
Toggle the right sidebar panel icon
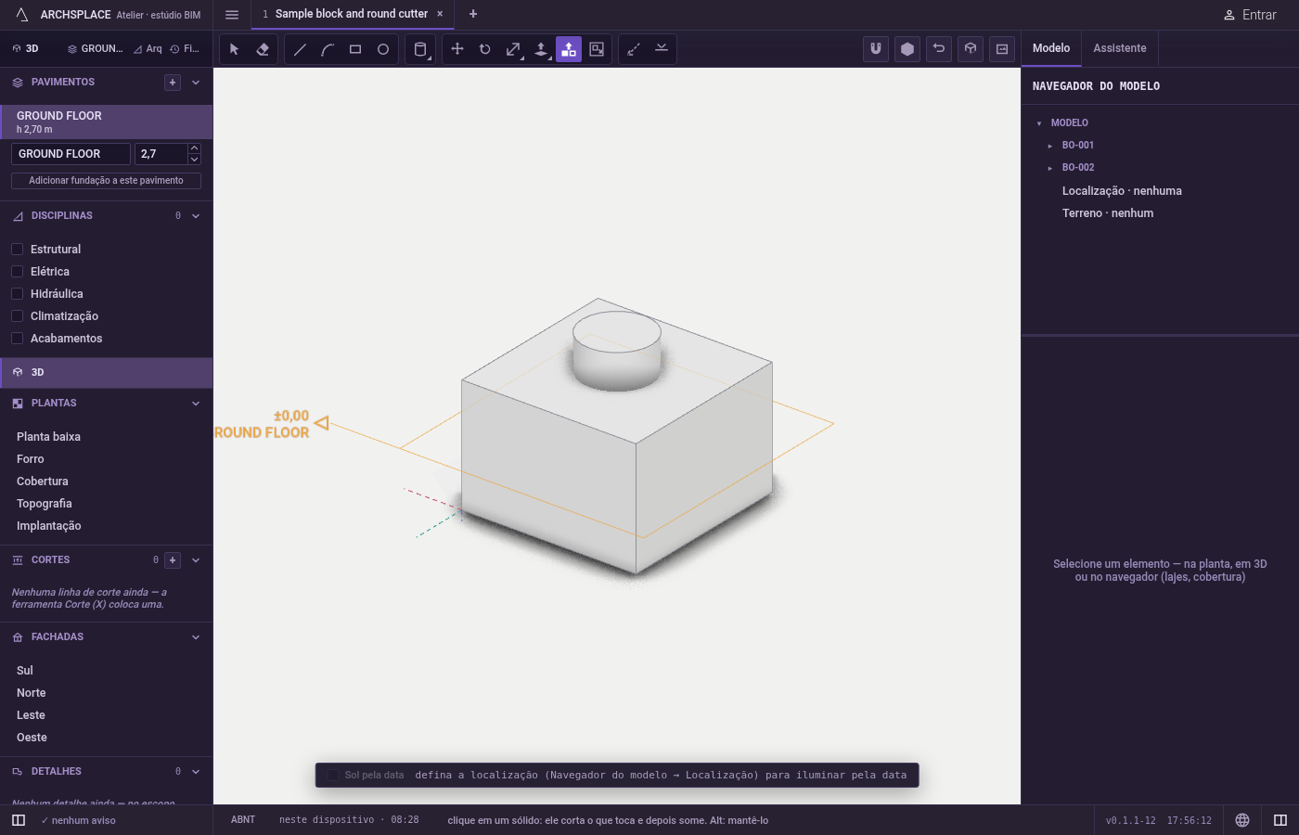point(1280,820)
